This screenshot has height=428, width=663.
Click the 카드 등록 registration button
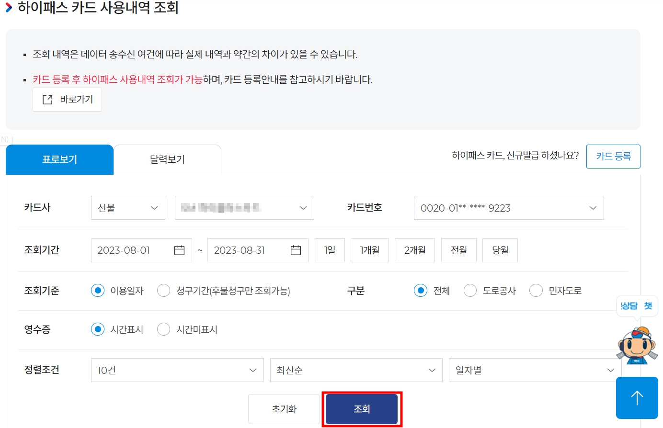(x=613, y=156)
